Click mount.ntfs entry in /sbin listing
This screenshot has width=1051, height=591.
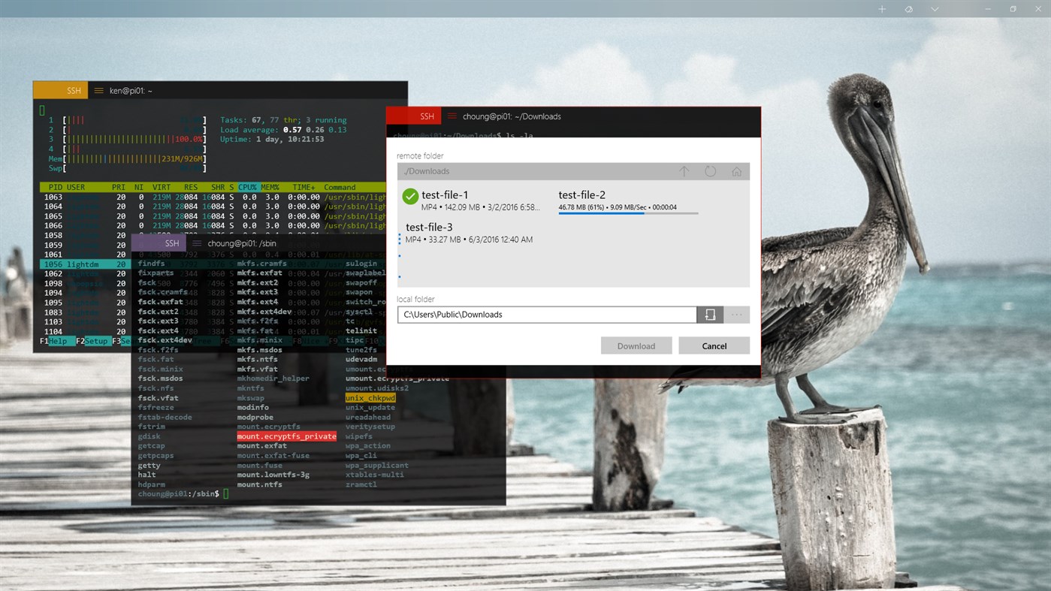click(x=260, y=484)
